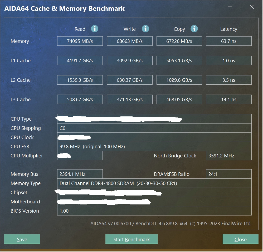Click the CPU FSB value 99.8 MHz
This screenshot has width=263, height=252.
tap(154, 146)
